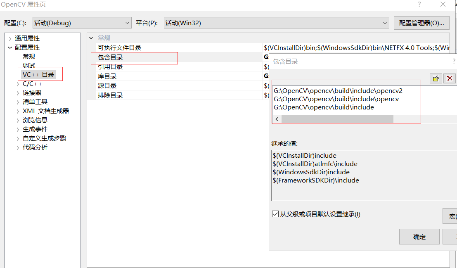This screenshot has height=268, width=457.
Task: Collapse the 常规 section in the property grid
Action: coord(92,38)
